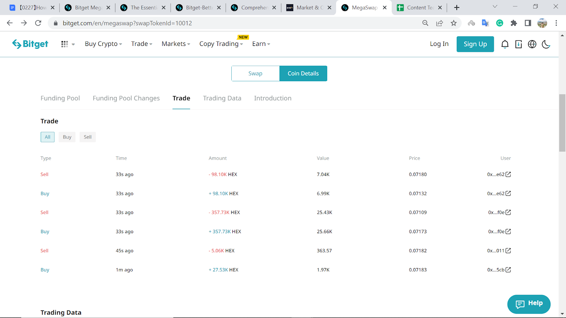Open the Funding Pool Changes tab

coord(126,98)
